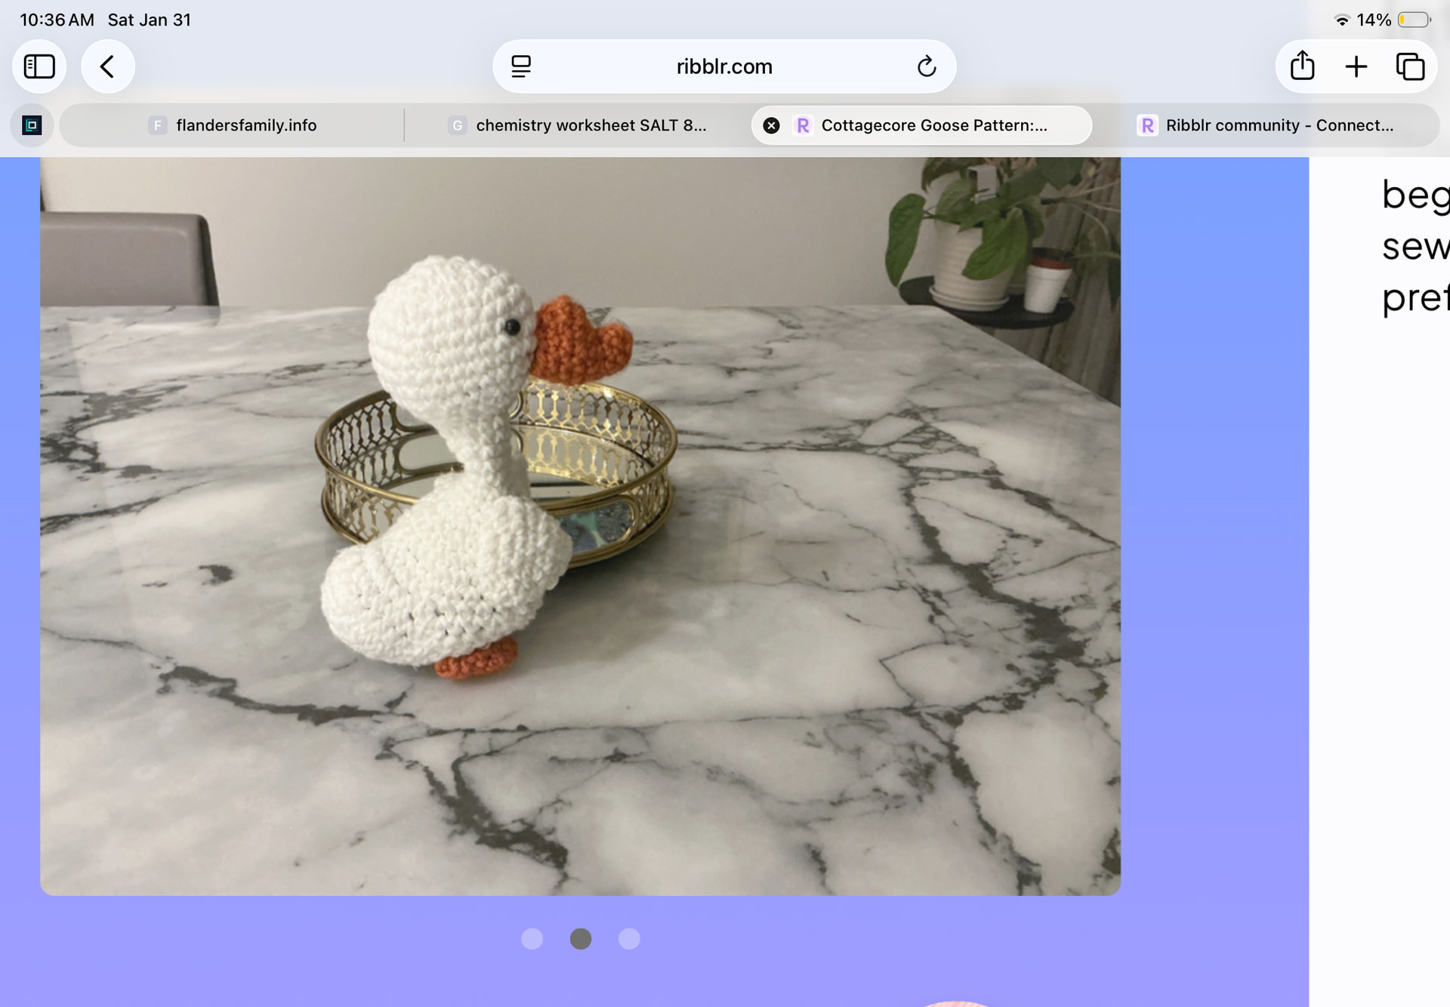Go back to the previous page
The width and height of the screenshot is (1450, 1007).
[x=107, y=66]
